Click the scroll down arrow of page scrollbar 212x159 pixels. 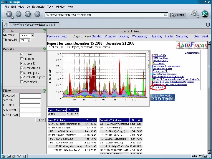pyautogui.click(x=209, y=152)
